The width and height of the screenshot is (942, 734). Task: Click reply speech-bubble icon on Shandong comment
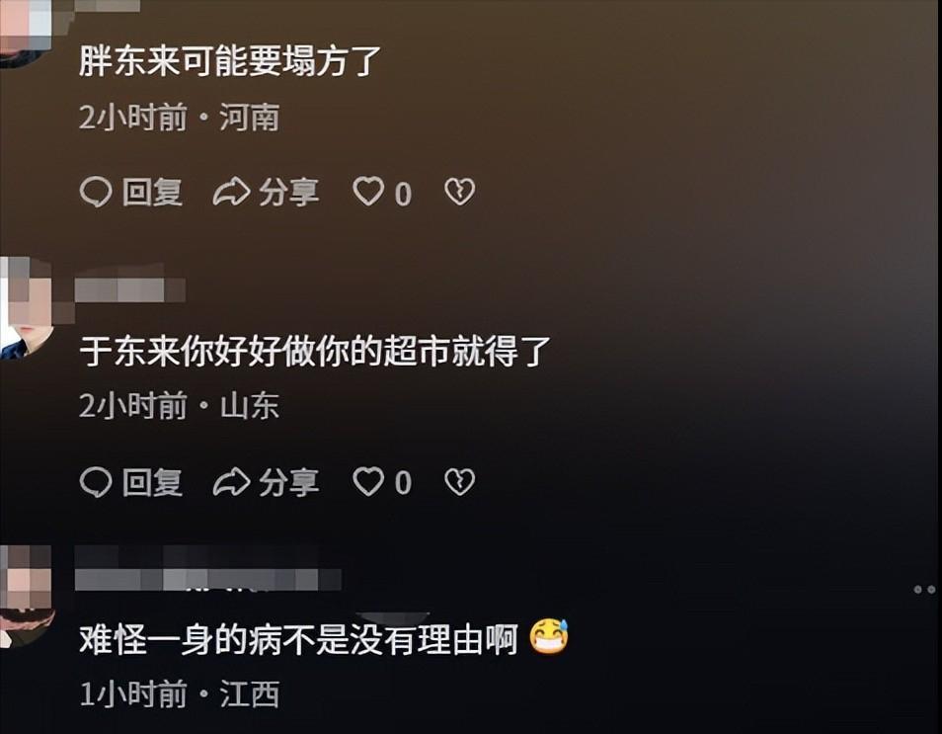pyautogui.click(x=96, y=482)
